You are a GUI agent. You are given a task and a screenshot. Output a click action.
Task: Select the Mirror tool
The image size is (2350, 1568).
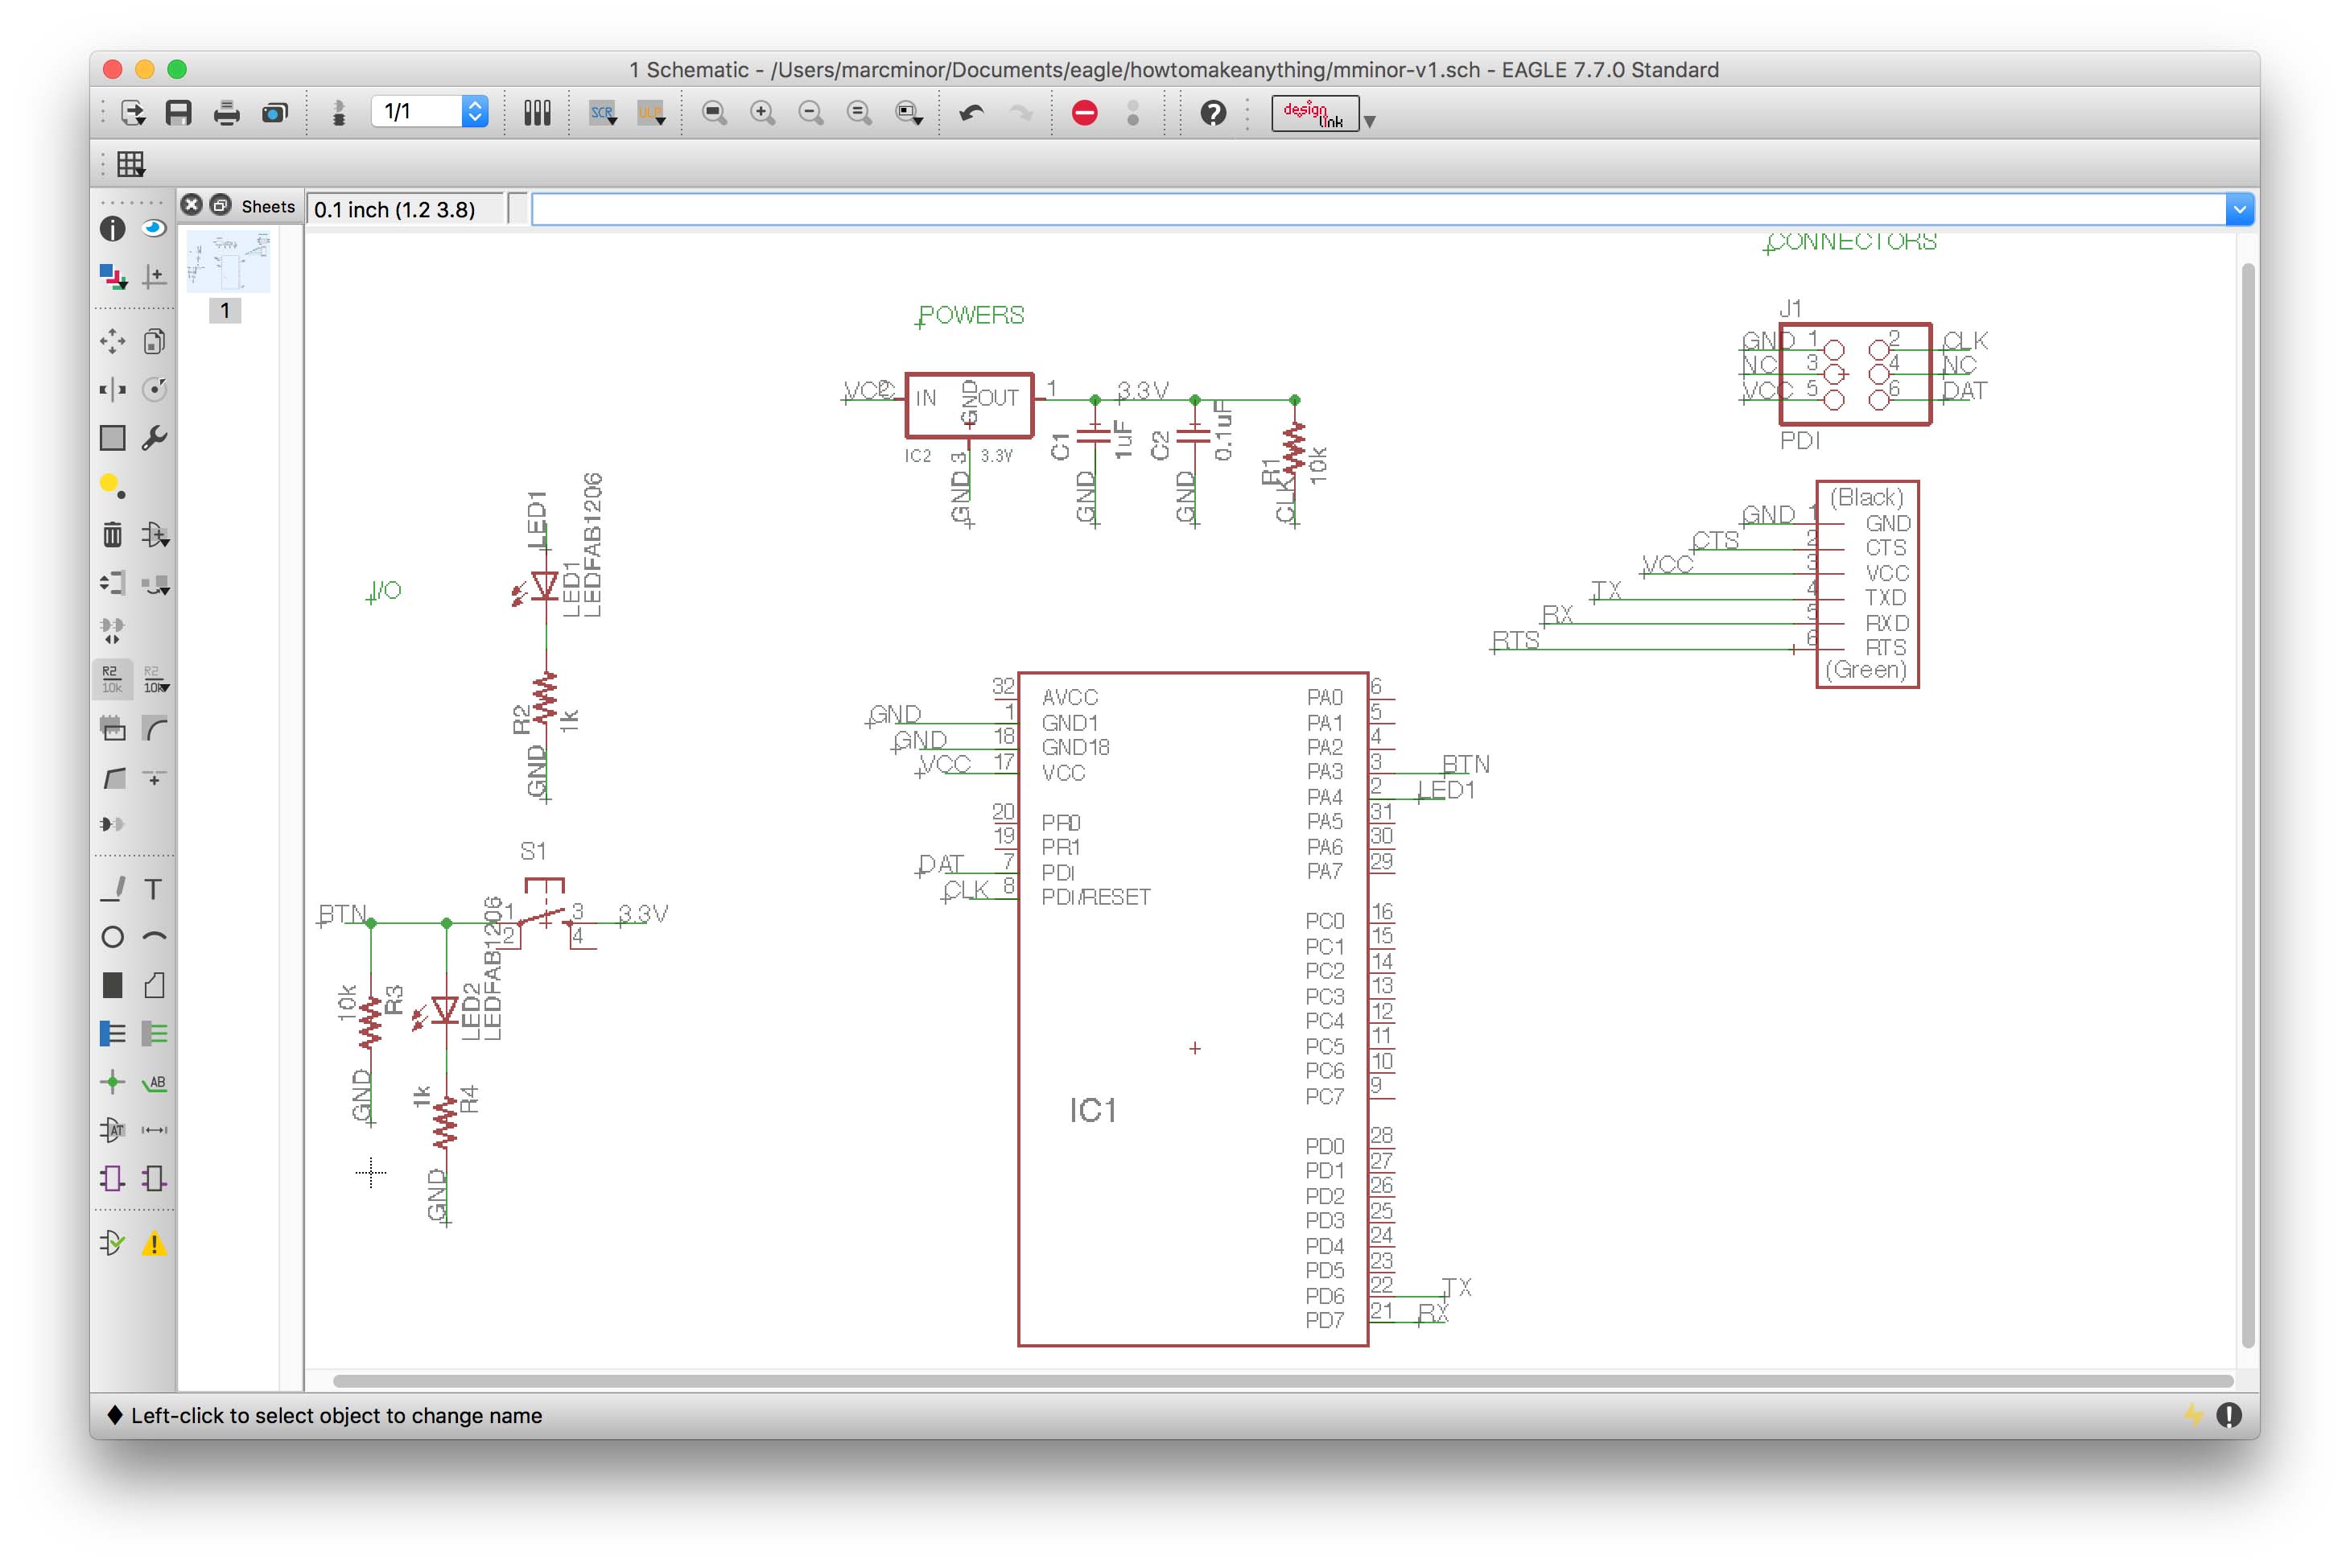point(112,390)
